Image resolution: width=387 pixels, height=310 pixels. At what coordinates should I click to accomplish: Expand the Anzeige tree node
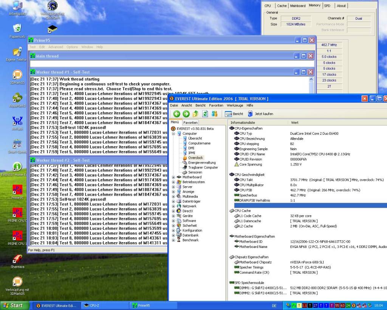click(x=173, y=192)
